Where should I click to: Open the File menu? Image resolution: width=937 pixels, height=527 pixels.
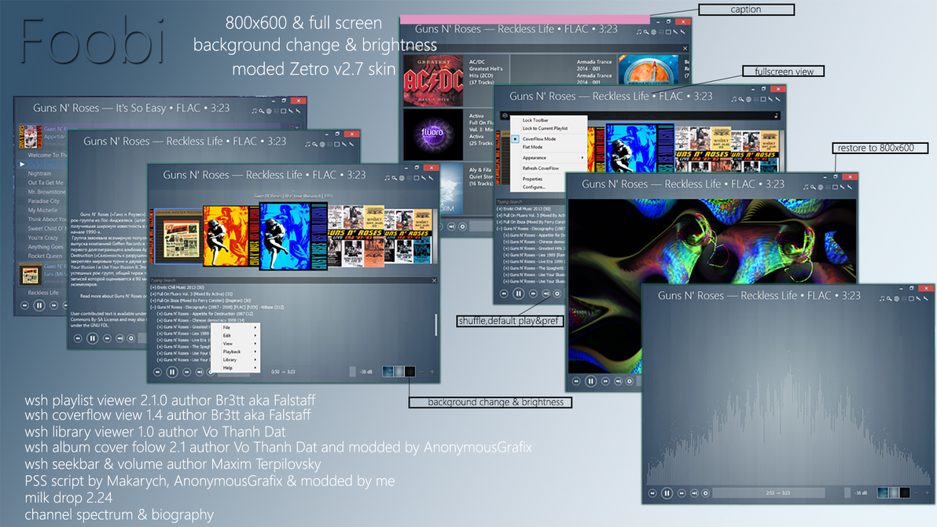point(236,328)
